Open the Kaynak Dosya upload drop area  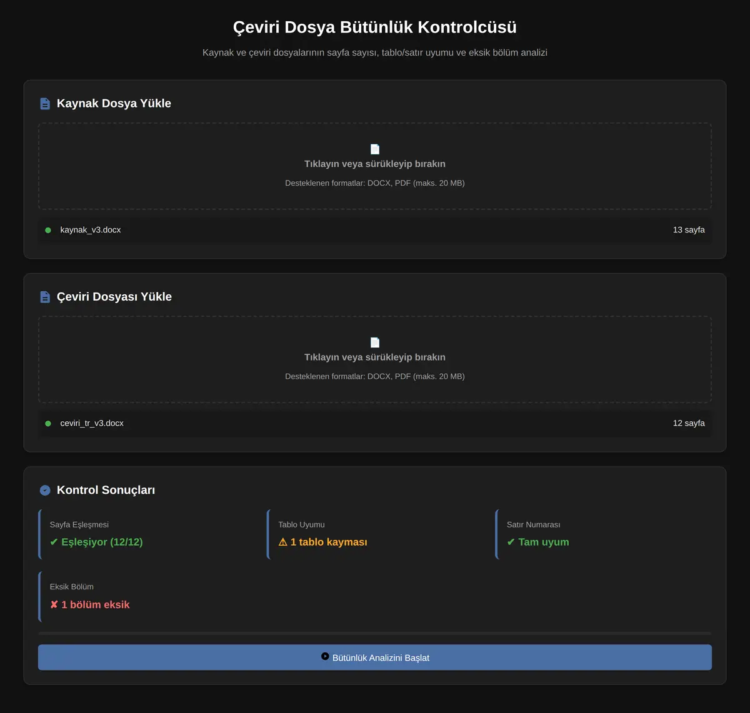click(x=375, y=166)
